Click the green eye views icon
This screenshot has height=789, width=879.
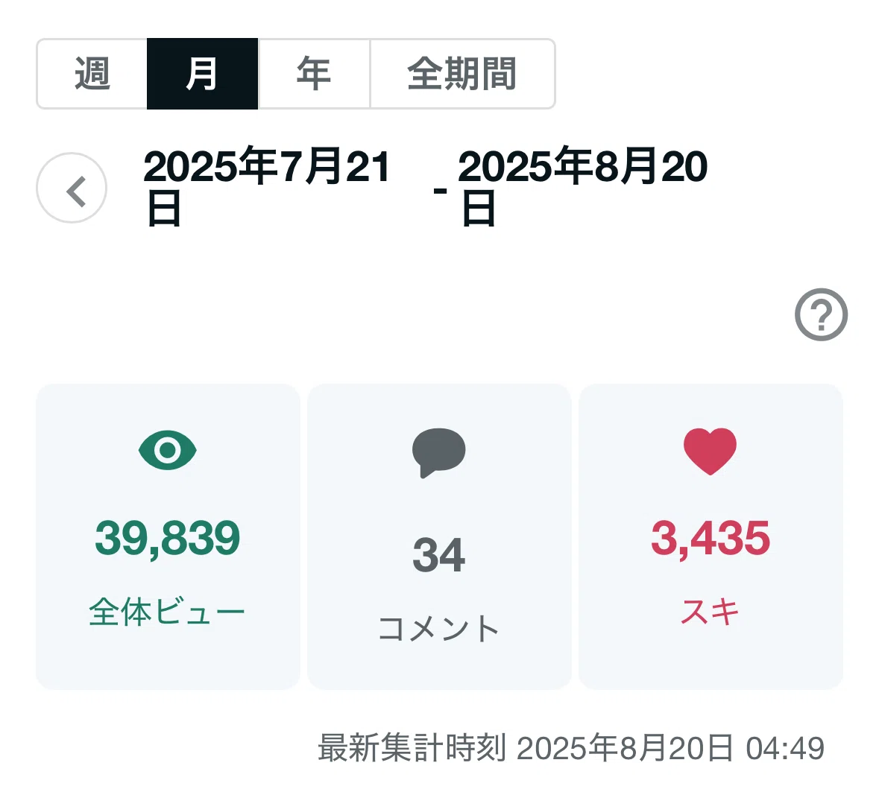(168, 450)
